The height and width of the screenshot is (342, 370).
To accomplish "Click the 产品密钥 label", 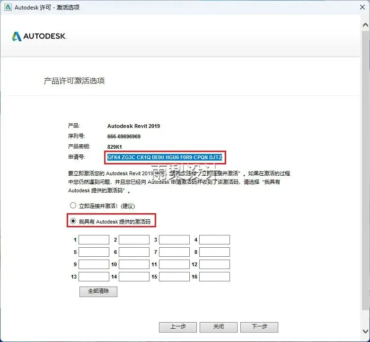I will click(79, 147).
